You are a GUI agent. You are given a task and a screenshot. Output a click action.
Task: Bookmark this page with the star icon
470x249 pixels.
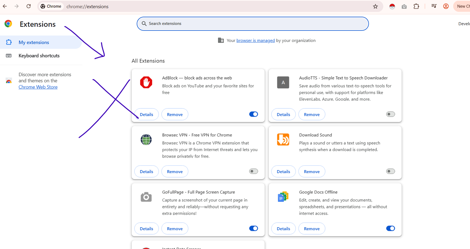click(x=375, y=6)
